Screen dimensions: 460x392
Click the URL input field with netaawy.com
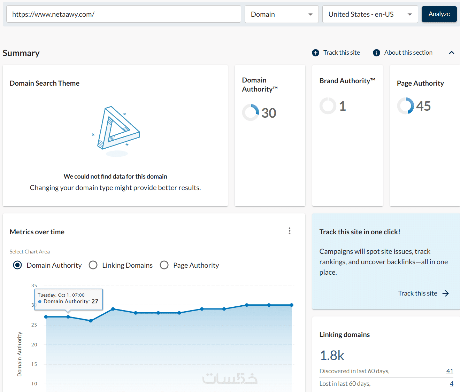124,14
